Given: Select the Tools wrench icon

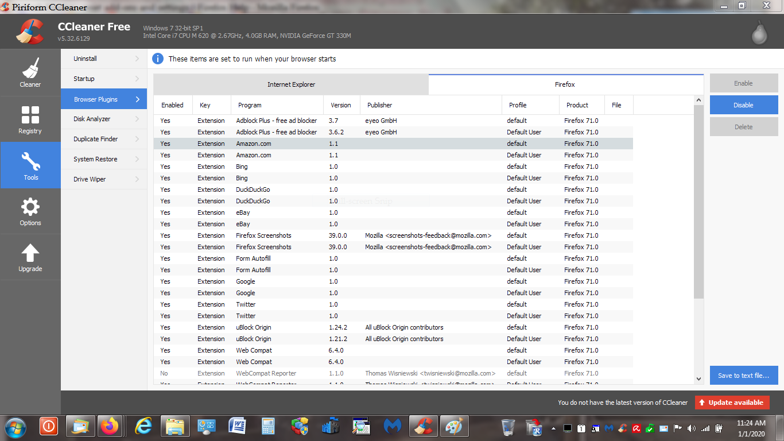Looking at the screenshot, I should pos(30,162).
